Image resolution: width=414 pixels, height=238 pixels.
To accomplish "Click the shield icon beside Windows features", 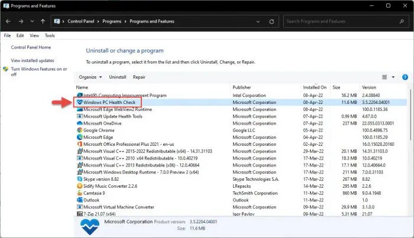I will (x=5, y=69).
